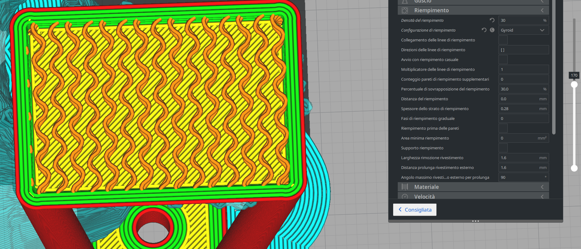Click the upper layer slider handle
Viewport: 581px width, 249px height.
coord(574,84)
